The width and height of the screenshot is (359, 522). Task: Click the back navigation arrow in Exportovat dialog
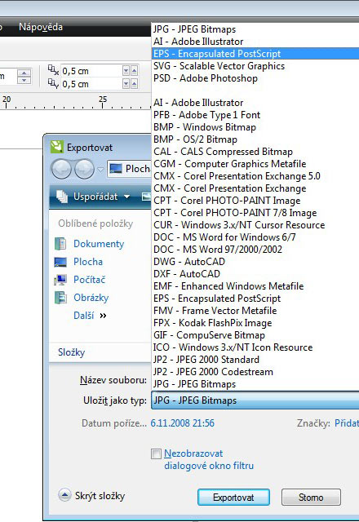[x=61, y=169]
